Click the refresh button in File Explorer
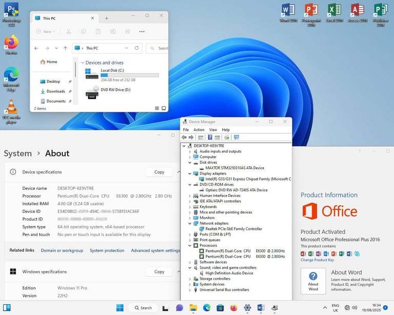Viewport: 394px width, 315px height. coord(136,48)
